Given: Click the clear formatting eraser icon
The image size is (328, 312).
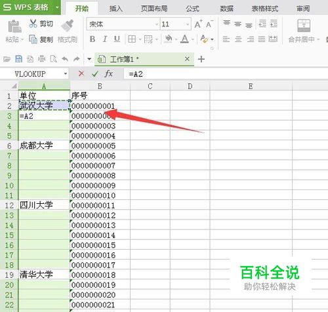Looking at the screenshot, I should [204, 39].
